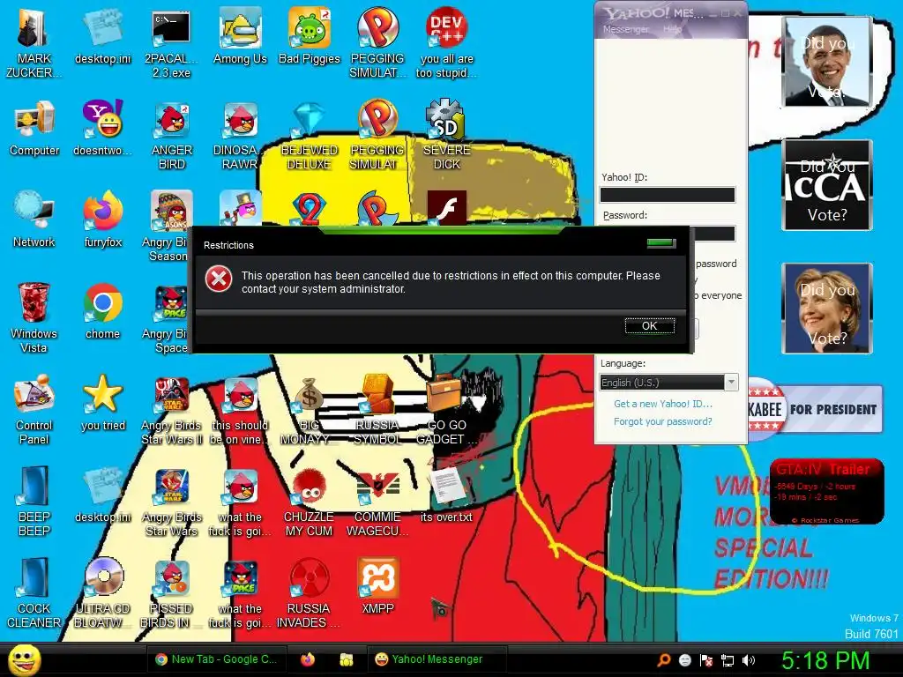This screenshot has height=677, width=903.
Task: Open the Messenger menu in Yahoo! Messenger
Action: coord(626,29)
